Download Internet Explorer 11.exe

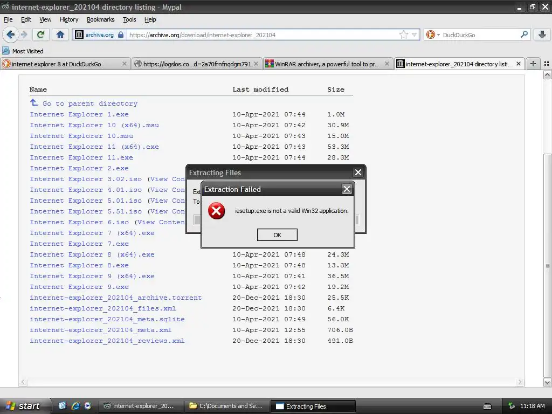[x=81, y=157]
